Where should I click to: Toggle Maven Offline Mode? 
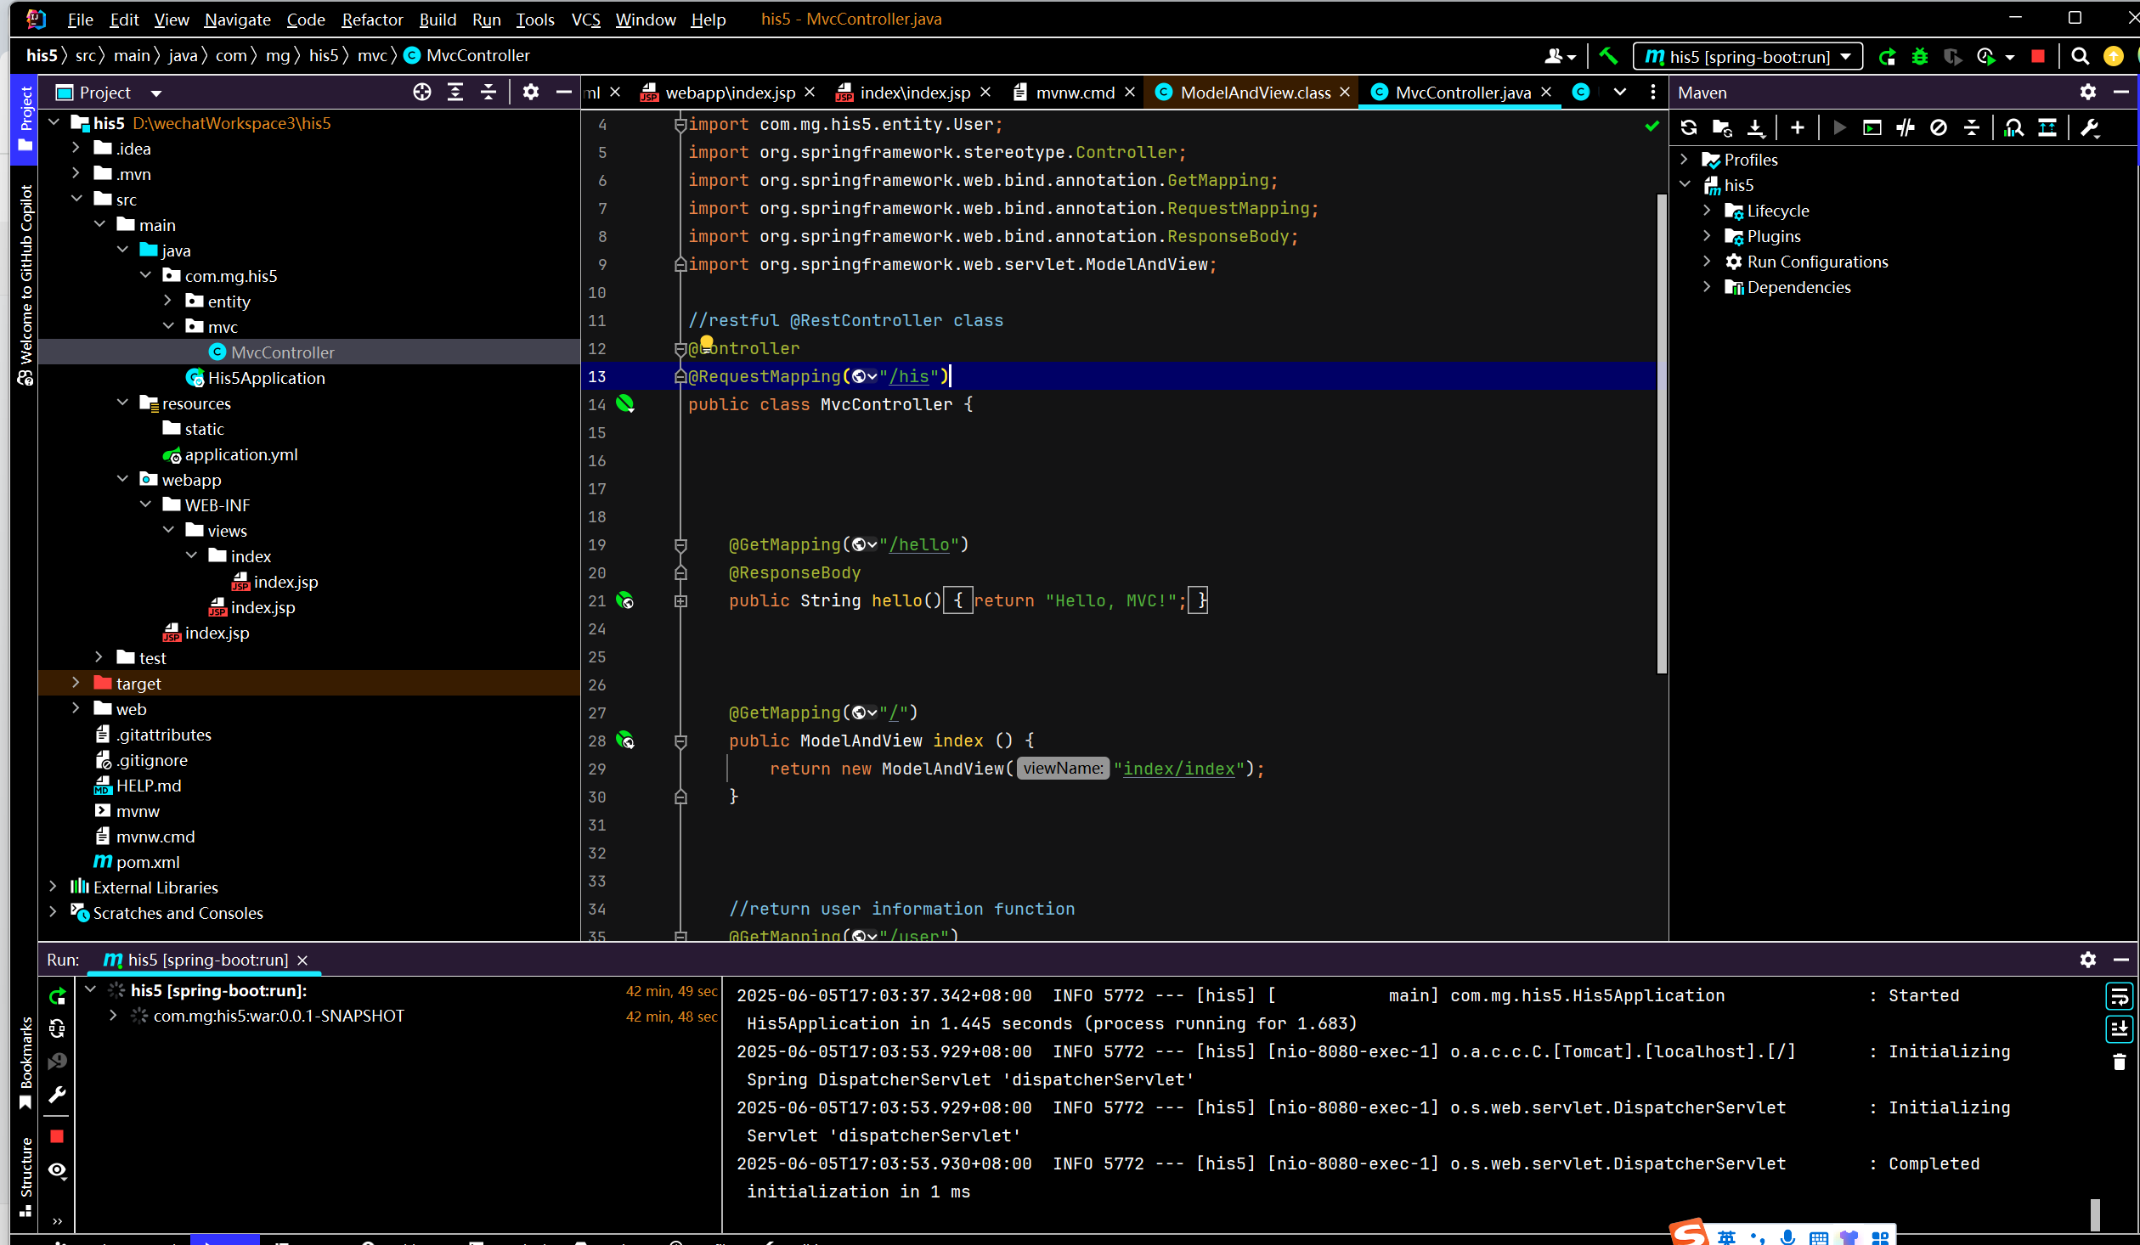coord(1905,127)
